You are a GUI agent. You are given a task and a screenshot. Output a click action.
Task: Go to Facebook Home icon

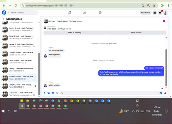(x=69, y=13)
